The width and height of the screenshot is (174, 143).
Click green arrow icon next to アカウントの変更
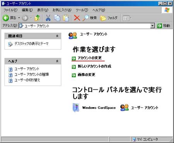tap(74, 58)
